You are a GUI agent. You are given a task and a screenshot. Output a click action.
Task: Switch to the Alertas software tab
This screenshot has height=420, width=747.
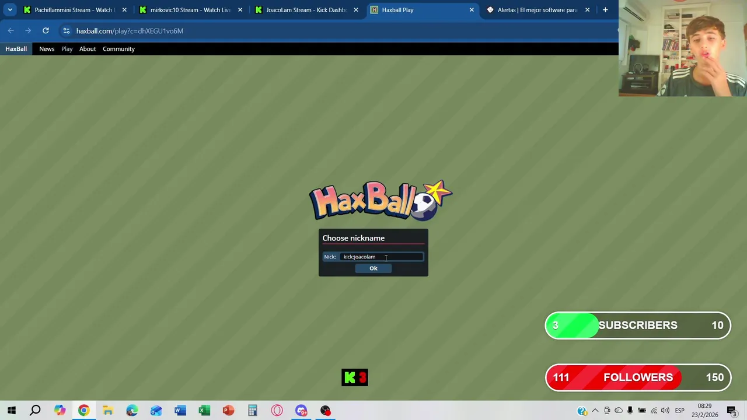[537, 10]
